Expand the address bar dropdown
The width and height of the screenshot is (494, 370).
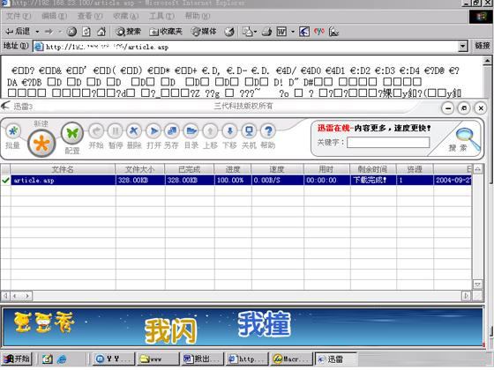tap(462, 46)
